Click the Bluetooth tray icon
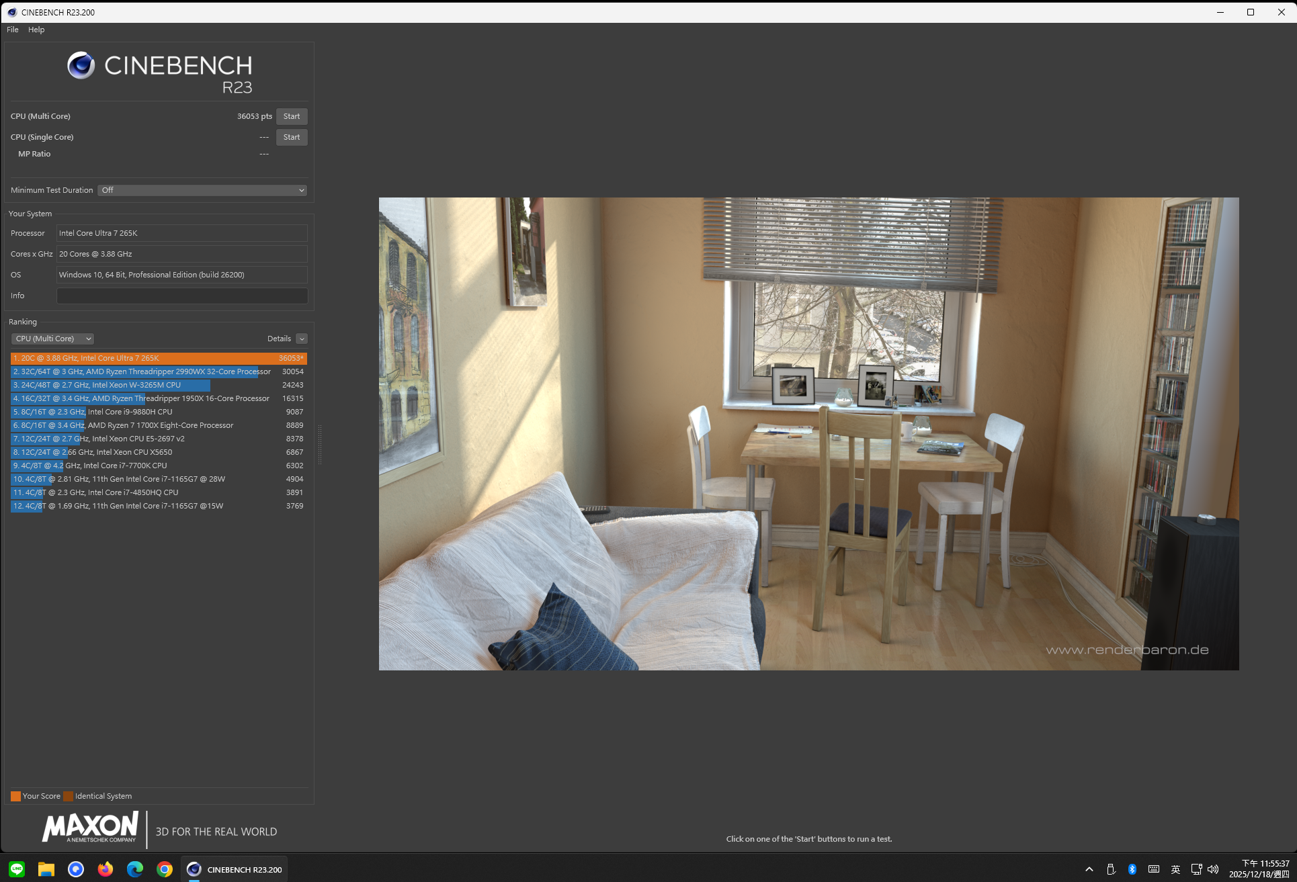 tap(1132, 869)
